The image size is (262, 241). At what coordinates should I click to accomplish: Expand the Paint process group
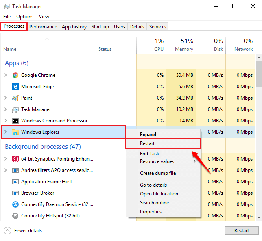point(6,98)
